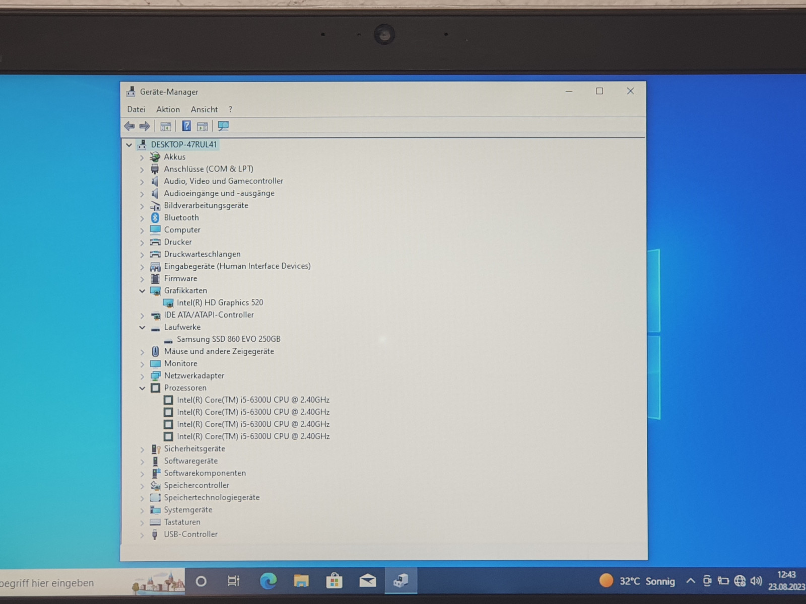Select Intel(R) HD Graphics 520 device
The image size is (806, 604).
[220, 303]
